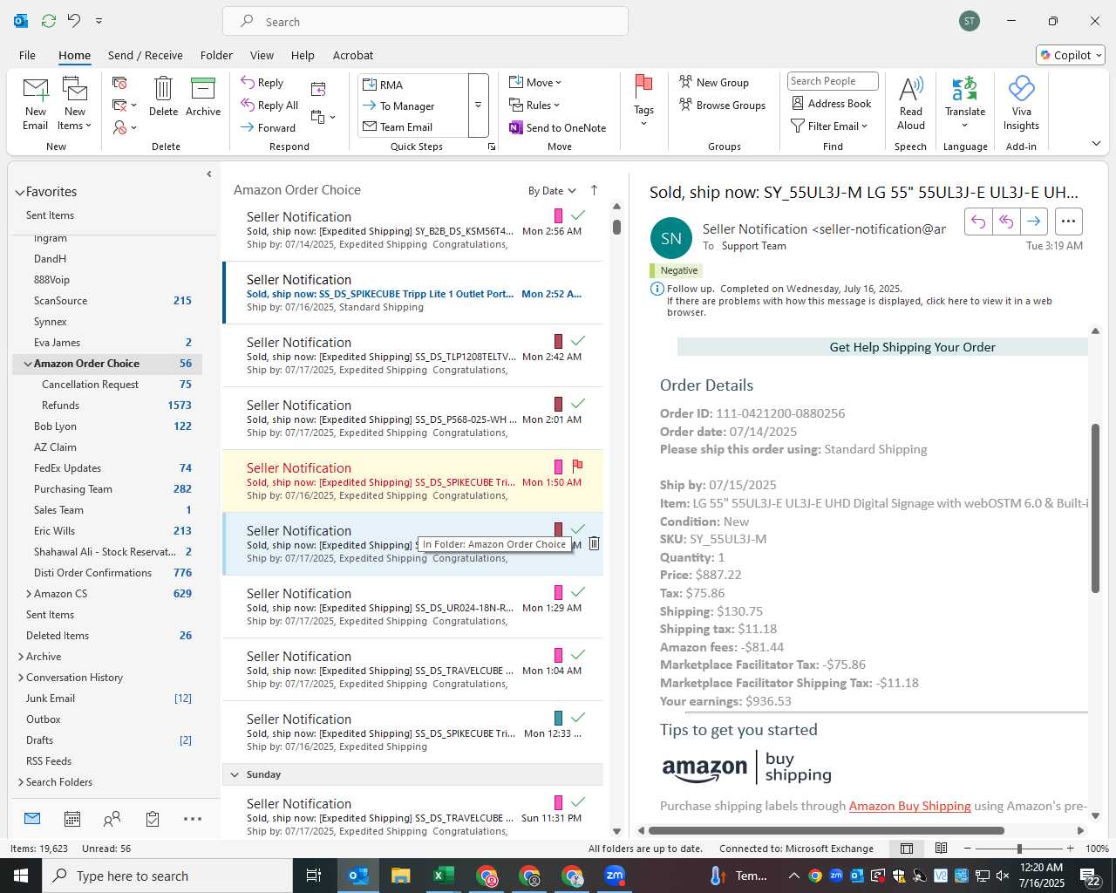1116x893 pixels.
Task: Toggle the complete check on Mon 1:04 AM email
Action: 577,654
